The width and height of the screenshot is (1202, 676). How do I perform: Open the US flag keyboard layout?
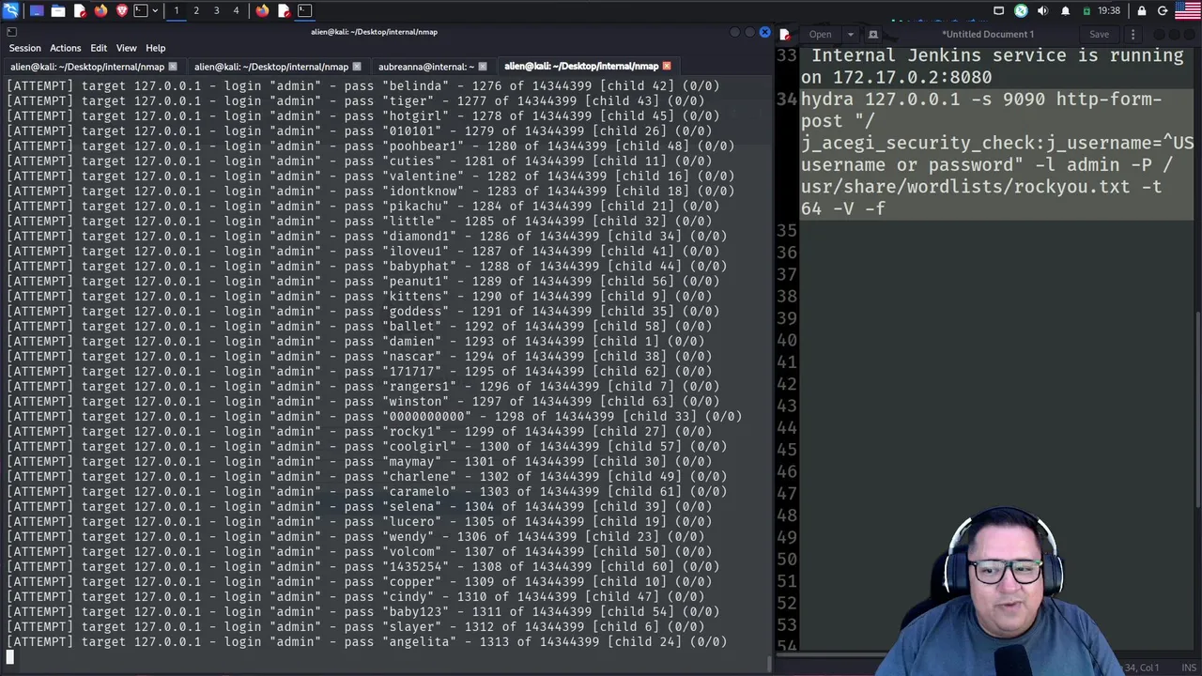coord(1188,10)
